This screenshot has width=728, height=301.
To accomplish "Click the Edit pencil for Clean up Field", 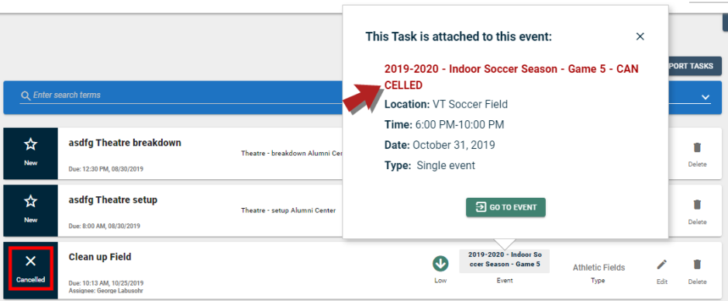I will point(661,265).
